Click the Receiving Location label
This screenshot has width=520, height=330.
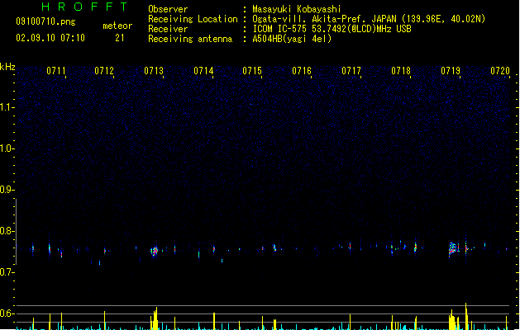pos(193,19)
